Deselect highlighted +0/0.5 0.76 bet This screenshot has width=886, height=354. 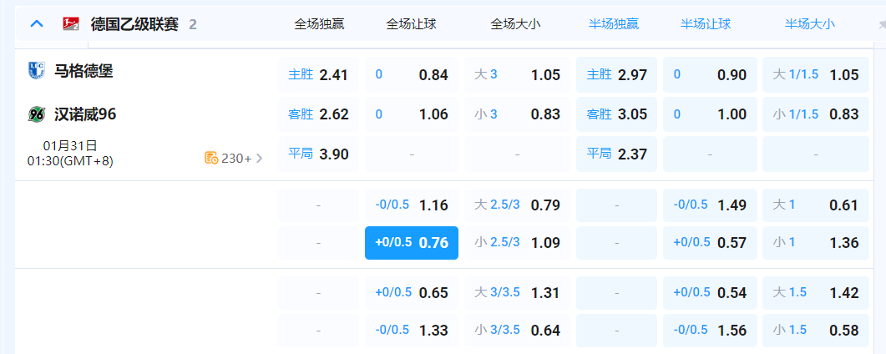coord(412,243)
